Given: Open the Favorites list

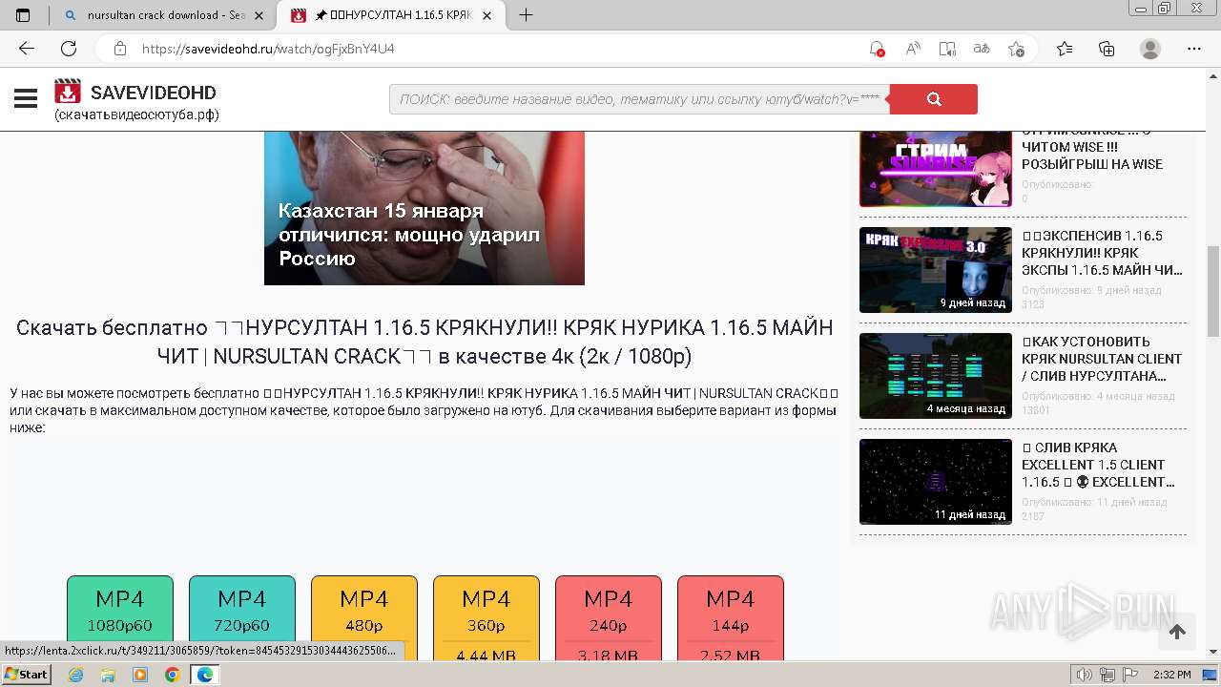Looking at the screenshot, I should (x=1065, y=49).
